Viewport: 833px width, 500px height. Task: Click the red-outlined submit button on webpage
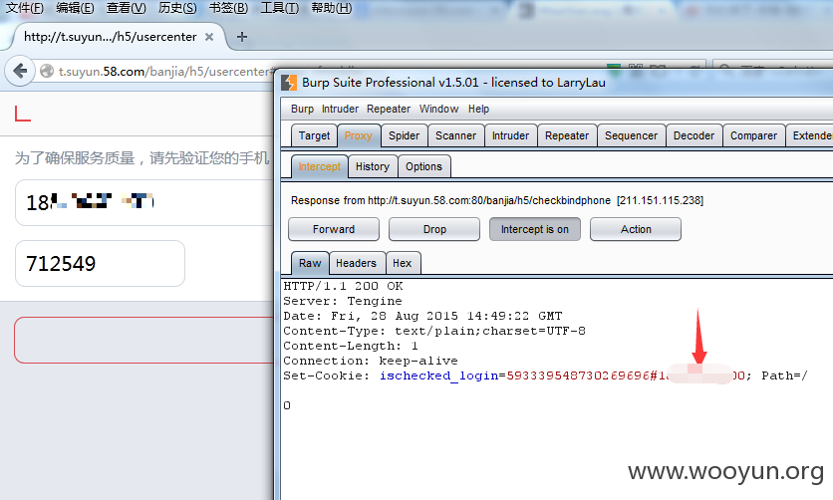coord(144,341)
